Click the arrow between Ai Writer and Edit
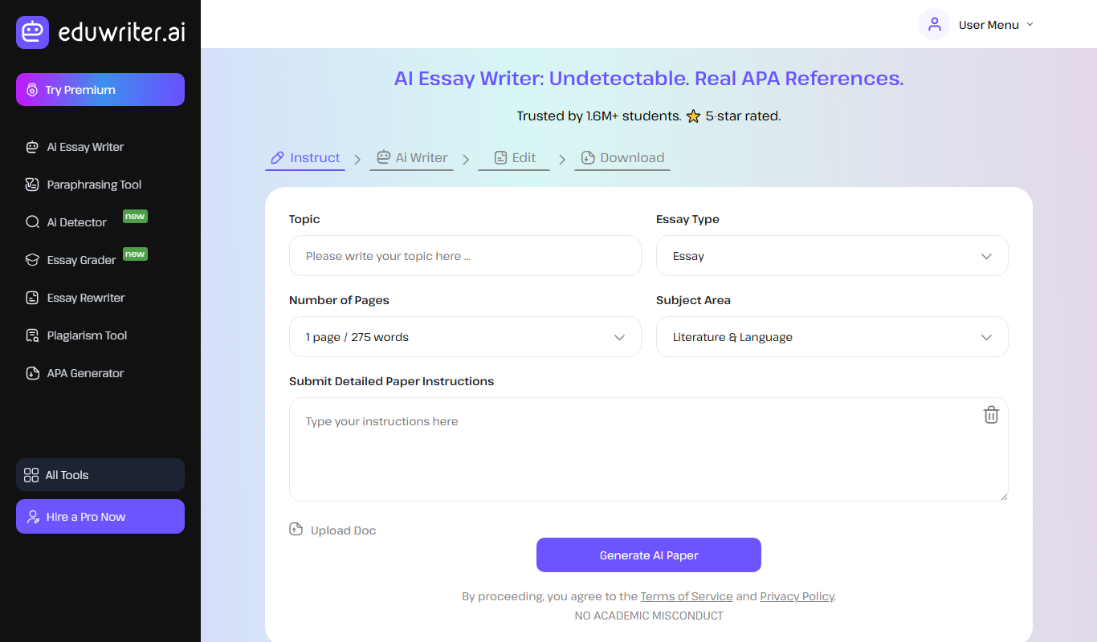1097x642 pixels. (466, 160)
